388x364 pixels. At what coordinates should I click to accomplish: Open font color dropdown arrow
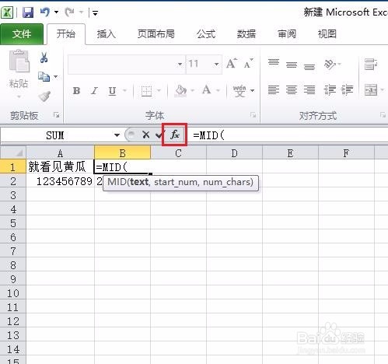coord(218,90)
